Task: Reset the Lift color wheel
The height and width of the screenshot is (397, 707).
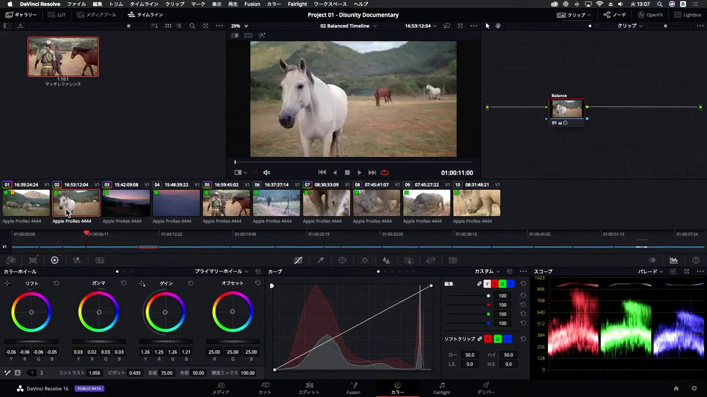Action: (x=56, y=283)
